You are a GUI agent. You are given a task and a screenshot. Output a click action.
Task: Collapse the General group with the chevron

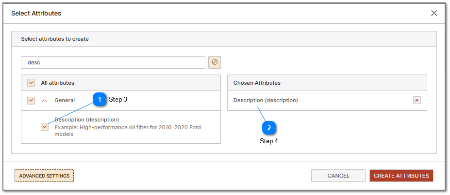click(45, 100)
